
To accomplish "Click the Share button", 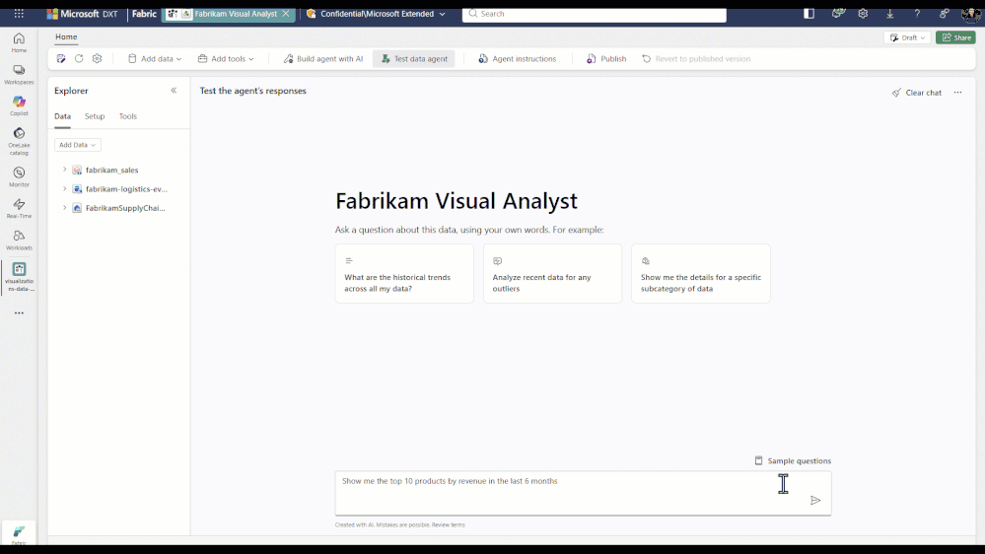I will (955, 37).
